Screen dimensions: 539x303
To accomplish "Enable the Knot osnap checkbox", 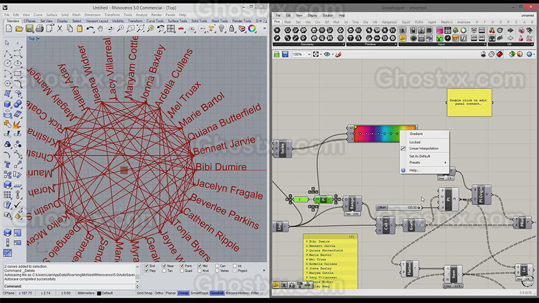I will click(200, 271).
